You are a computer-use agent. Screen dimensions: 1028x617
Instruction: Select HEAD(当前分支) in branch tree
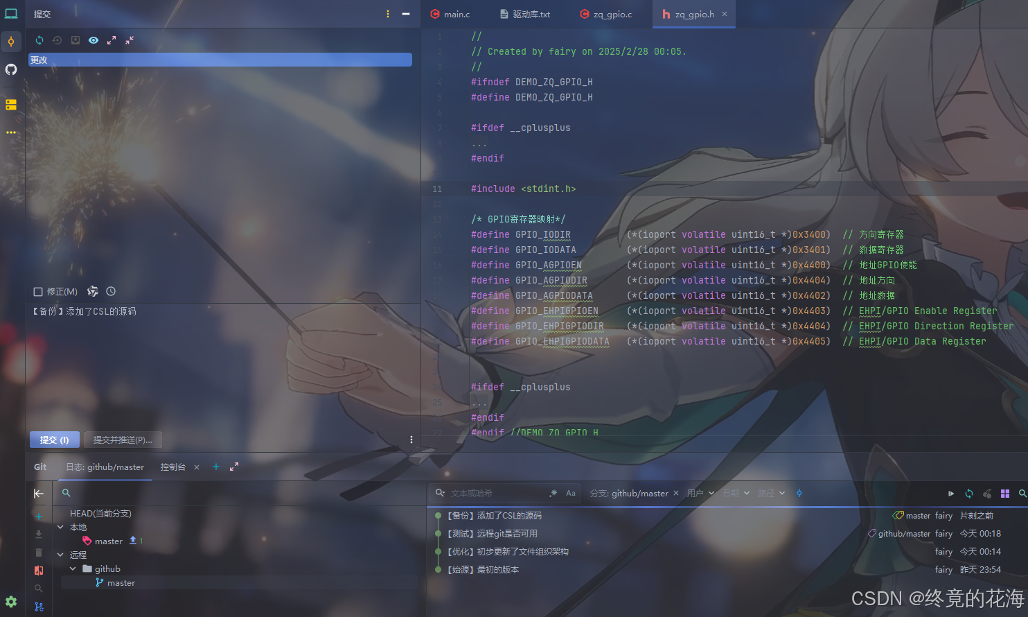[x=100, y=514]
